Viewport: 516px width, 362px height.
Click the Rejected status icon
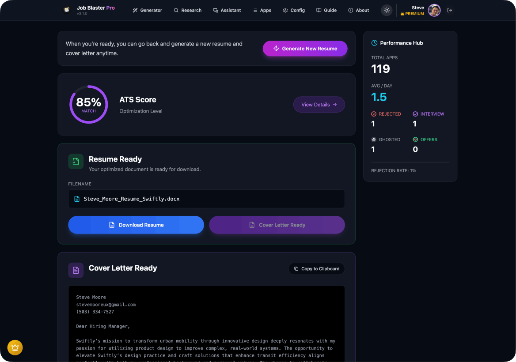[374, 114]
